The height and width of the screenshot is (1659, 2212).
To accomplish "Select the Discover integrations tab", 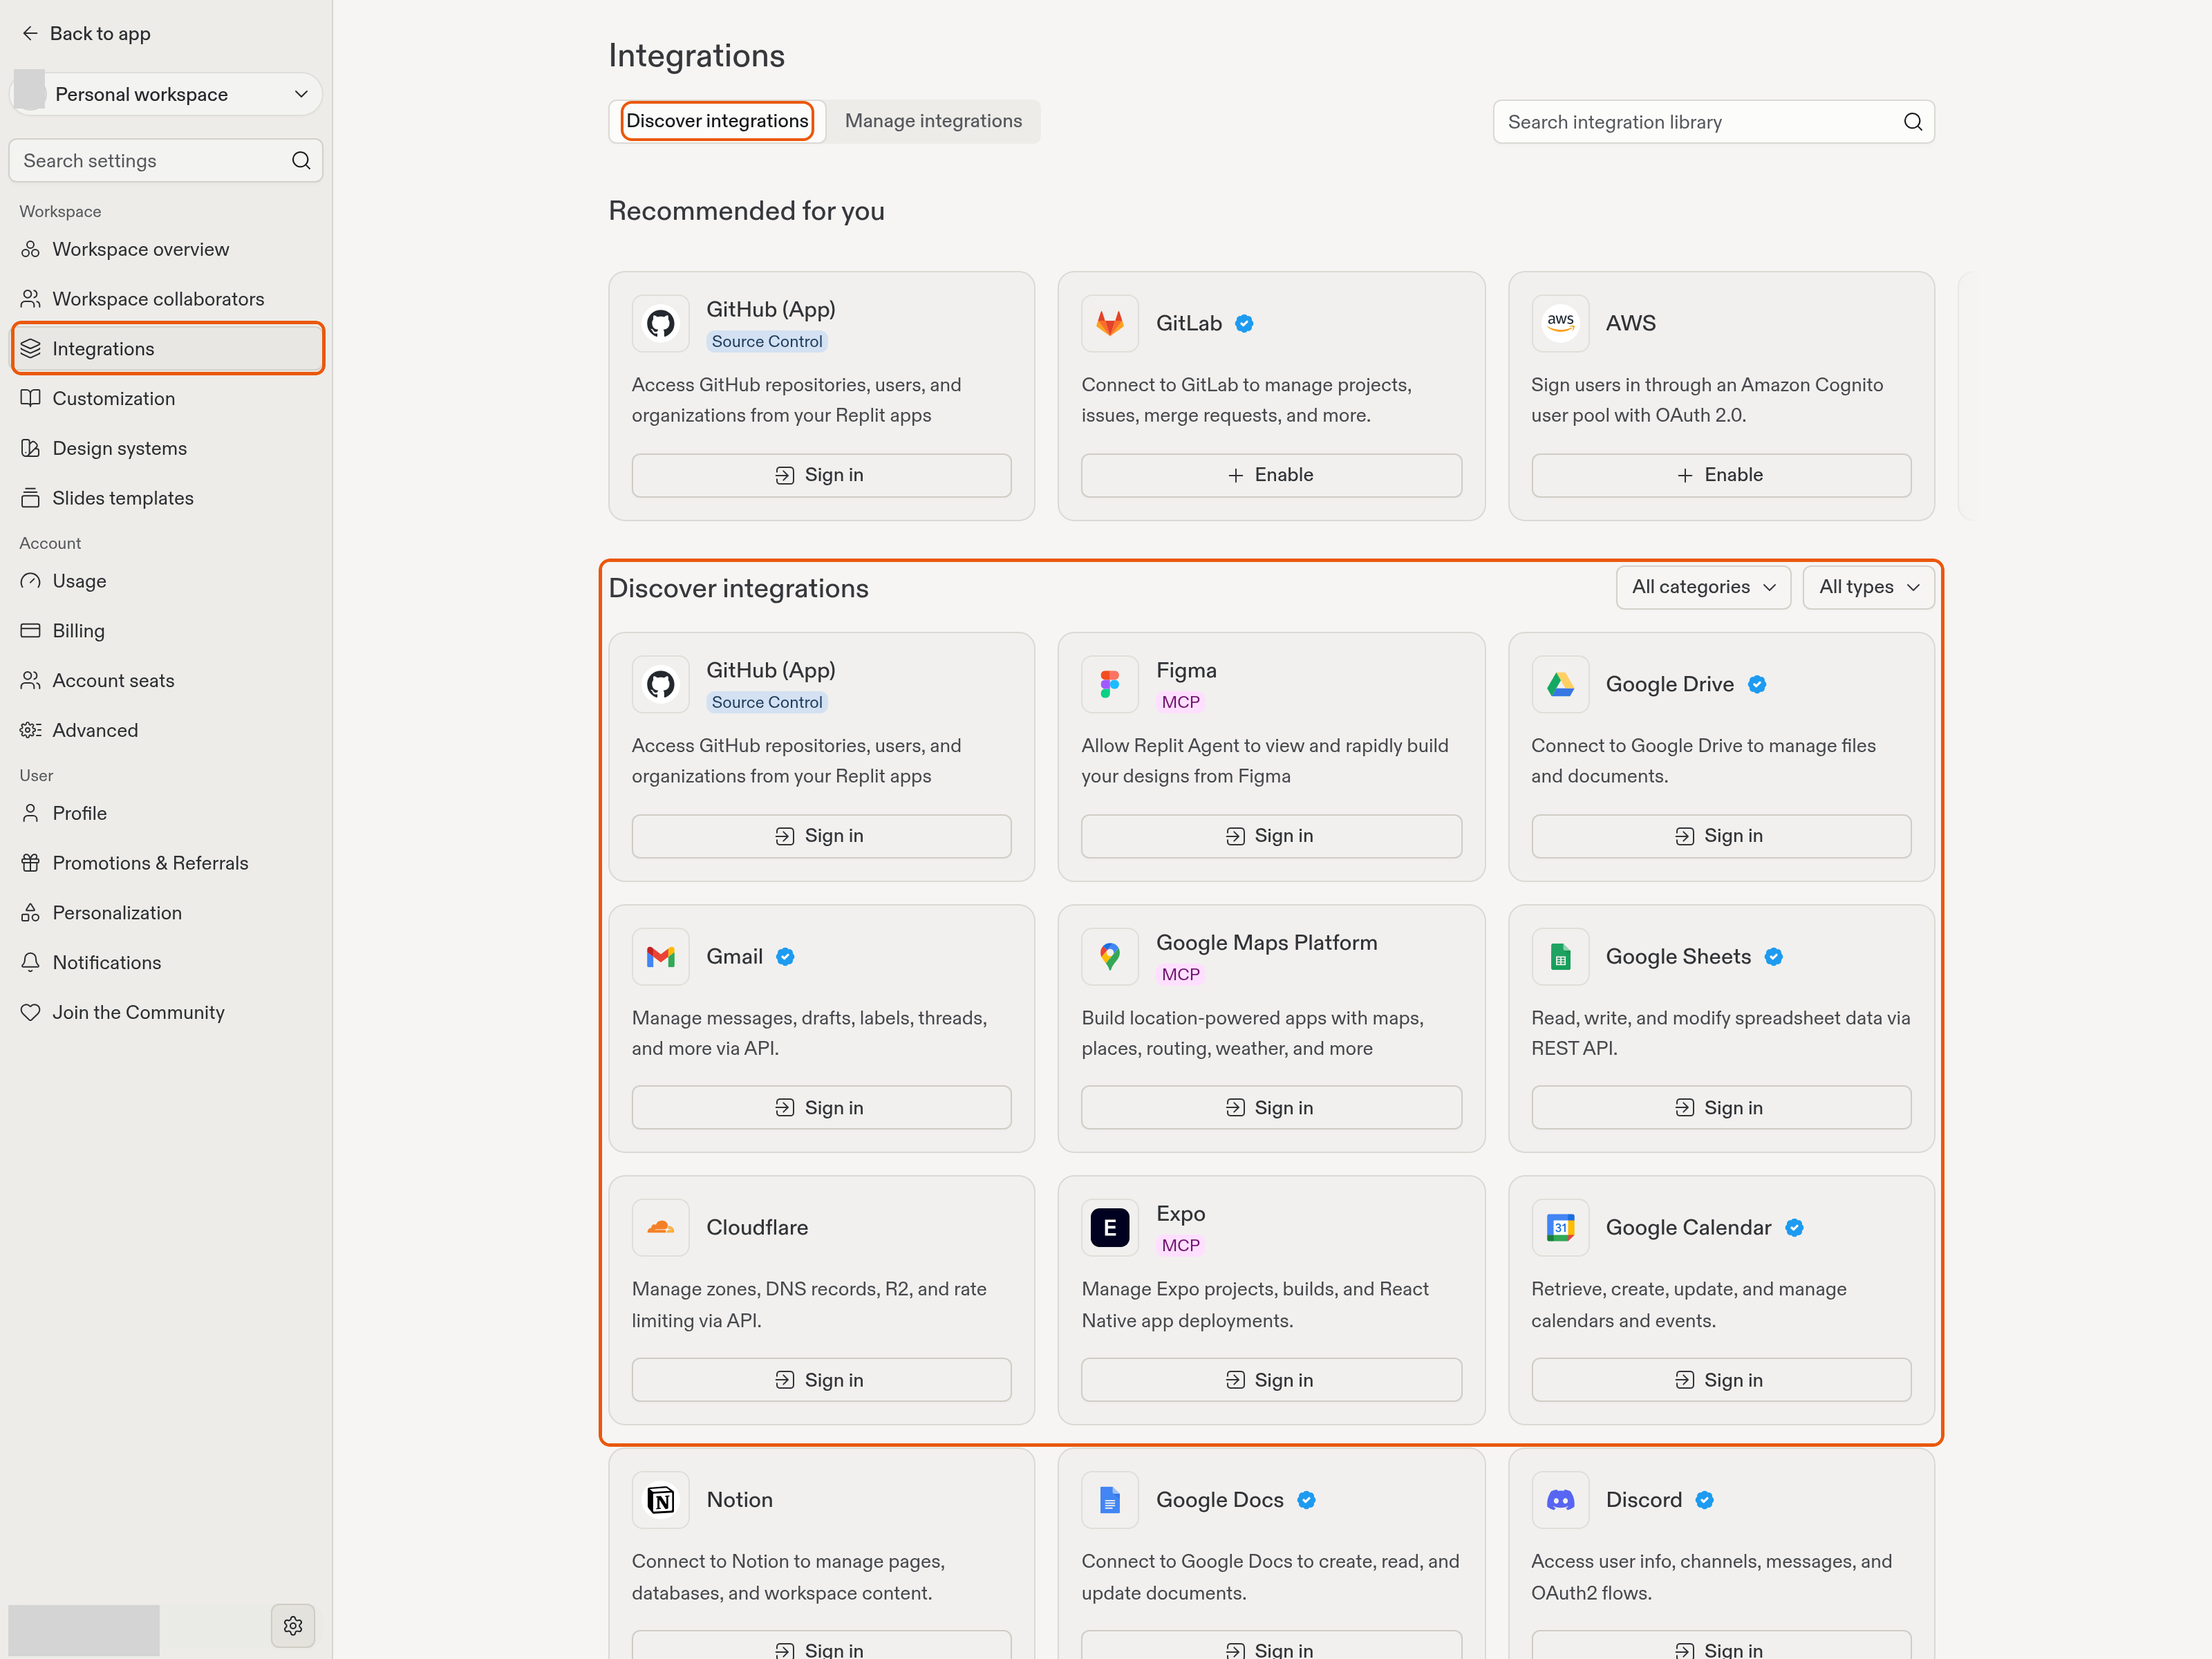I will pos(717,121).
